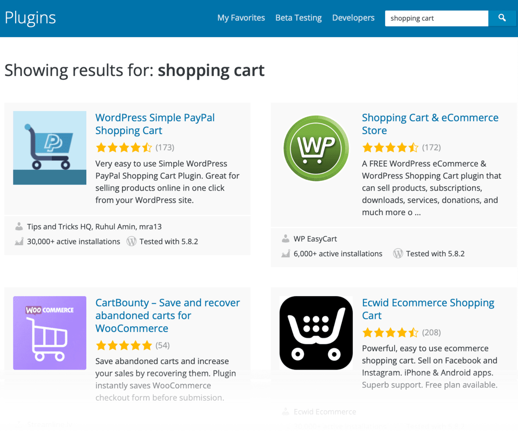Click the purple WooCommerce CartBounty plugin icon

click(49, 332)
